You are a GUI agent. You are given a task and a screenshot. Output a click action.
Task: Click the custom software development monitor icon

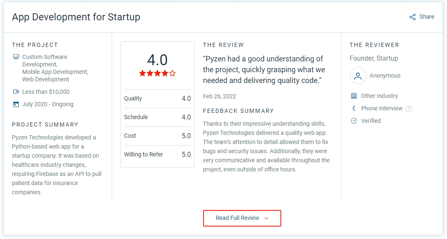16,57
